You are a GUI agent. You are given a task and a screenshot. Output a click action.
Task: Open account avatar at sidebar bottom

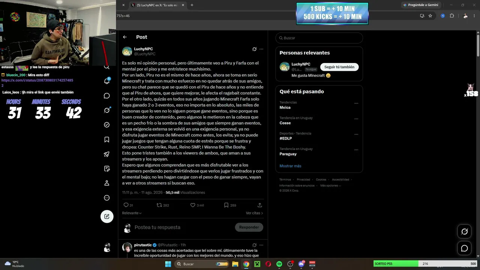pyautogui.click(x=107, y=247)
